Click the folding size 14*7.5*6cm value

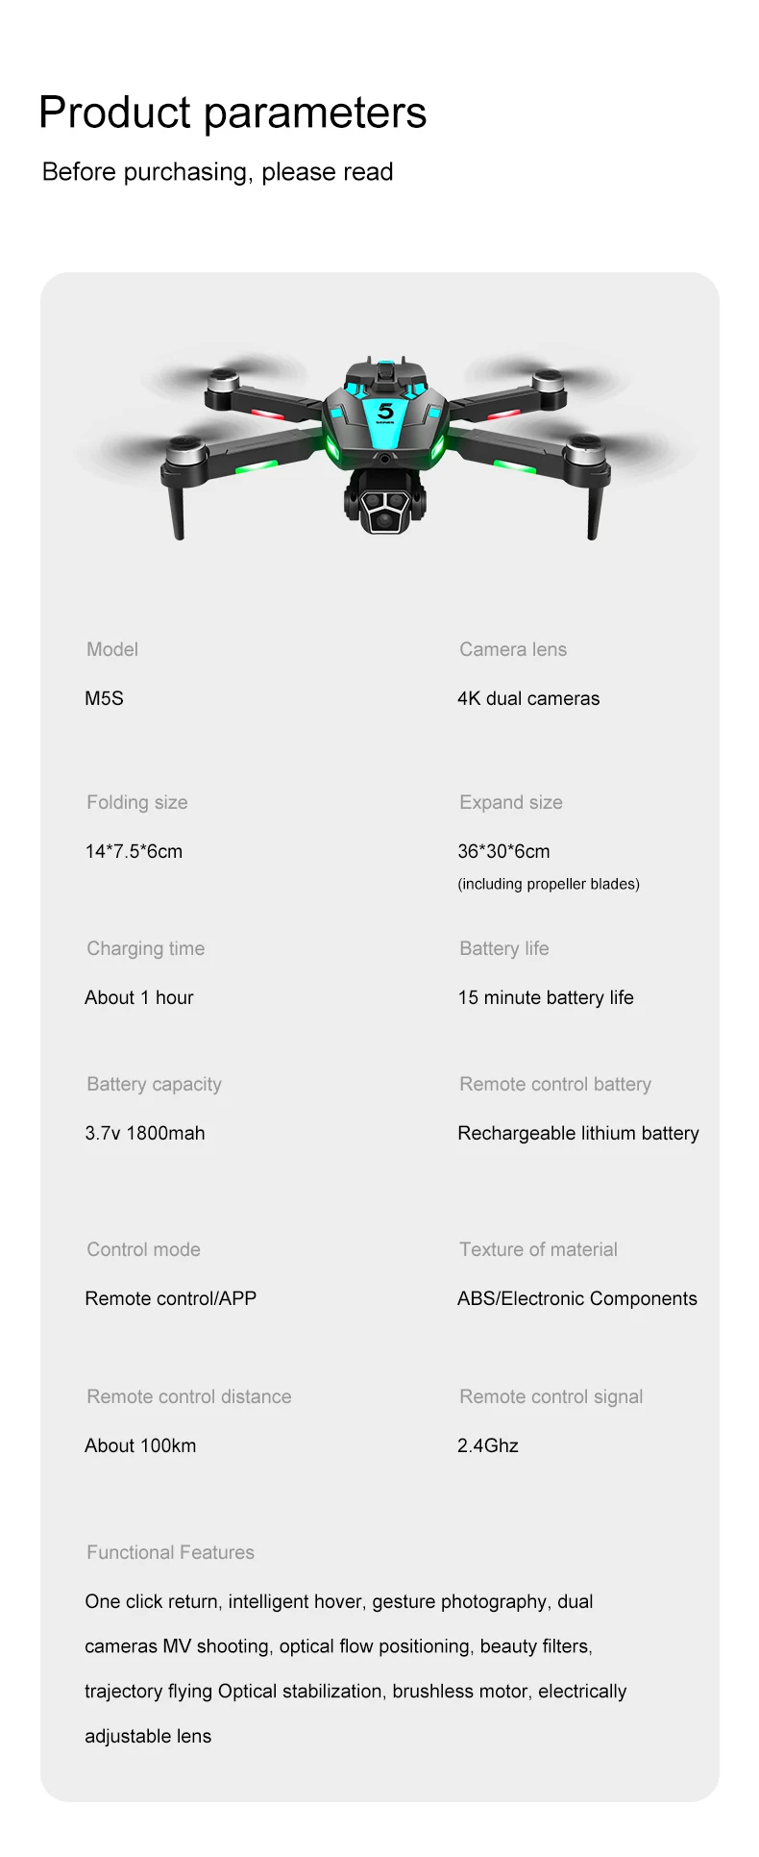(134, 851)
